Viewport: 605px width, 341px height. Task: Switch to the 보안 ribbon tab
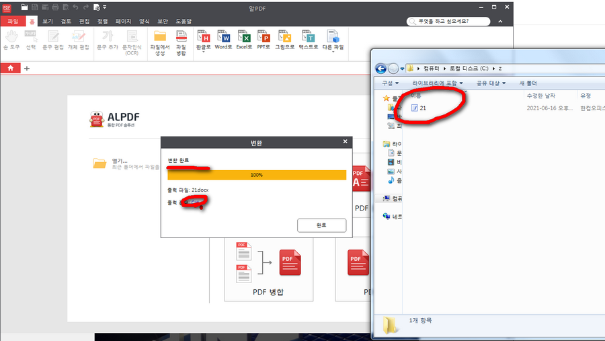pyautogui.click(x=163, y=22)
